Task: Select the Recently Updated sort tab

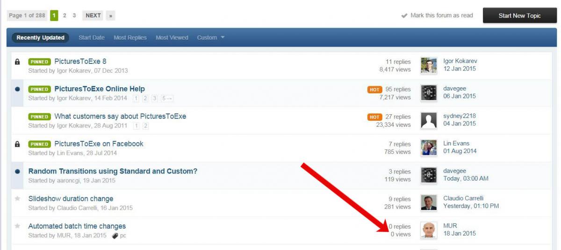Action: pos(41,38)
